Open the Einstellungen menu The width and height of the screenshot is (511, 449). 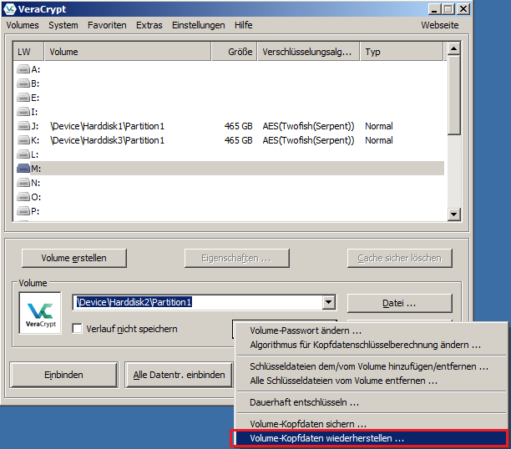pyautogui.click(x=199, y=25)
